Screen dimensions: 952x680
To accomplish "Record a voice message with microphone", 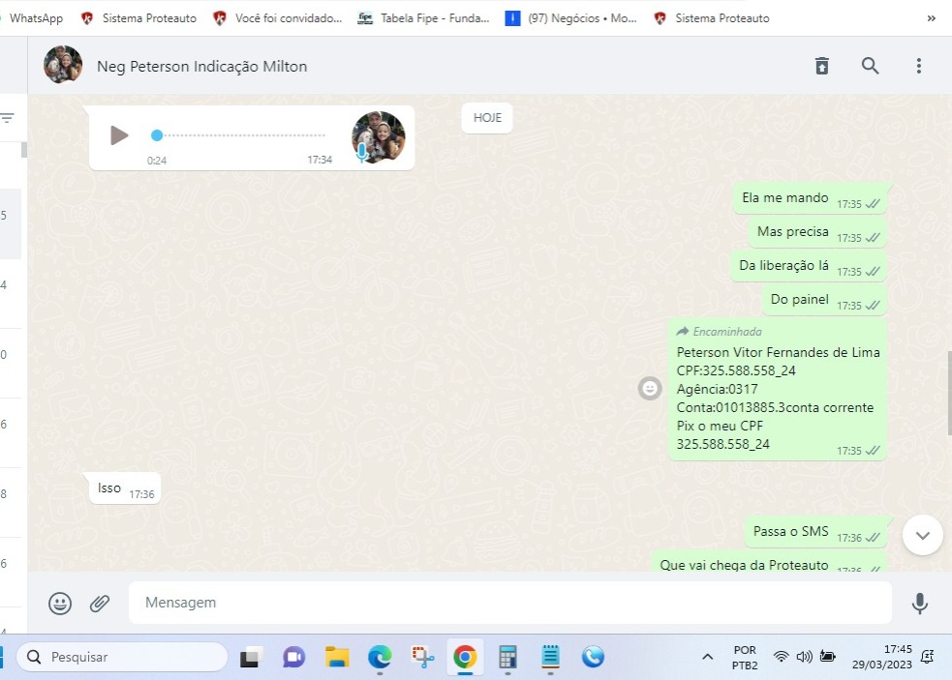I will pyautogui.click(x=919, y=604).
